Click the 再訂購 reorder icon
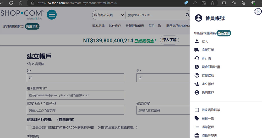The image size is (262, 138). tap(197, 58)
